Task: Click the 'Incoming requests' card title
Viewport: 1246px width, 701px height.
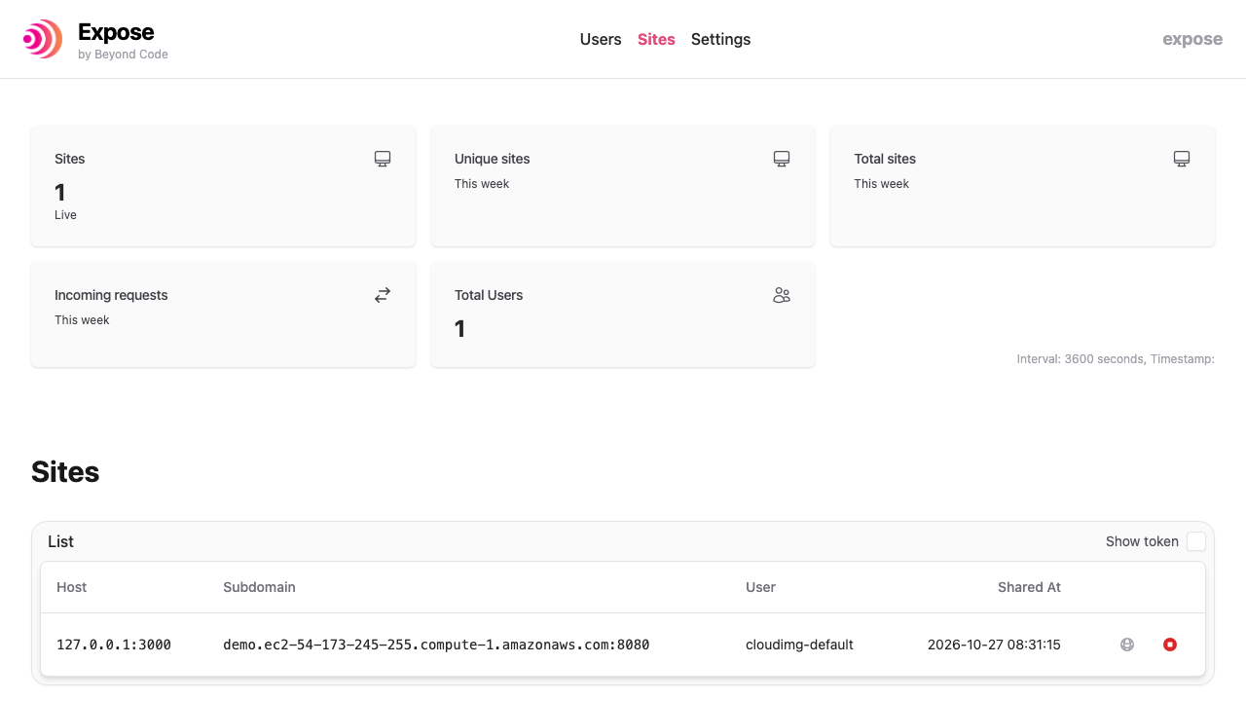Action: click(x=111, y=295)
